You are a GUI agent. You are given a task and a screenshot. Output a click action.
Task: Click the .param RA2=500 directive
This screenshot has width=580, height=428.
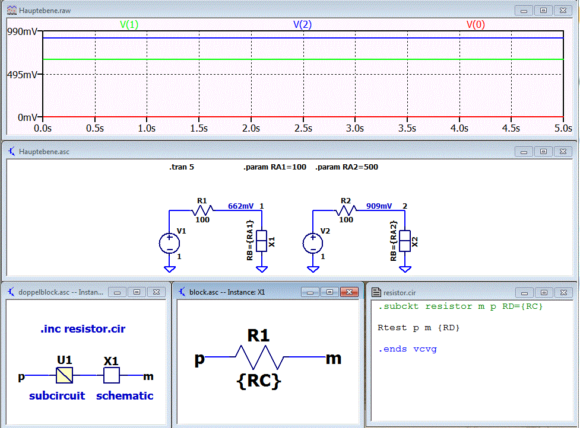347,167
